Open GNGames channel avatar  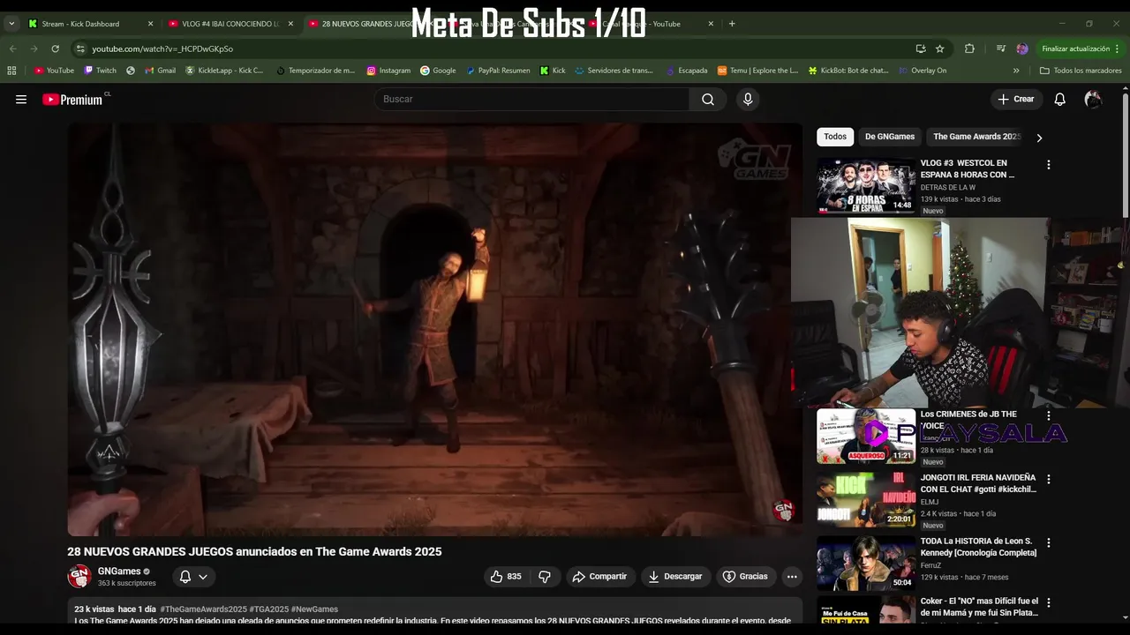pos(79,577)
